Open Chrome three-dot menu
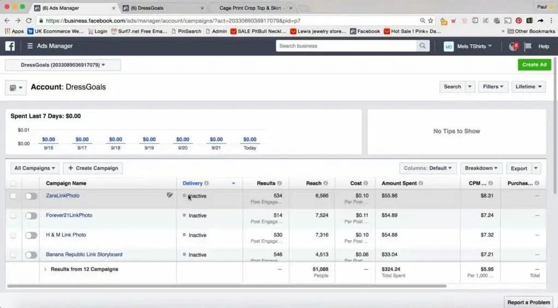Image resolution: width=558 pixels, height=308 pixels. [x=551, y=21]
